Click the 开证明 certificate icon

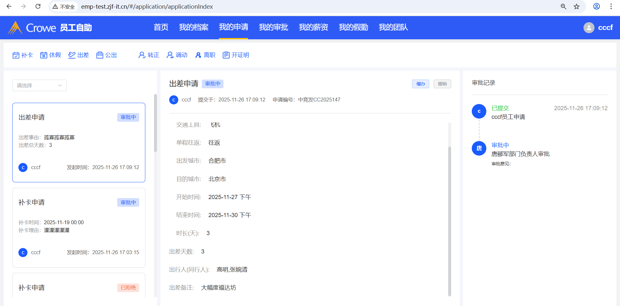point(226,55)
